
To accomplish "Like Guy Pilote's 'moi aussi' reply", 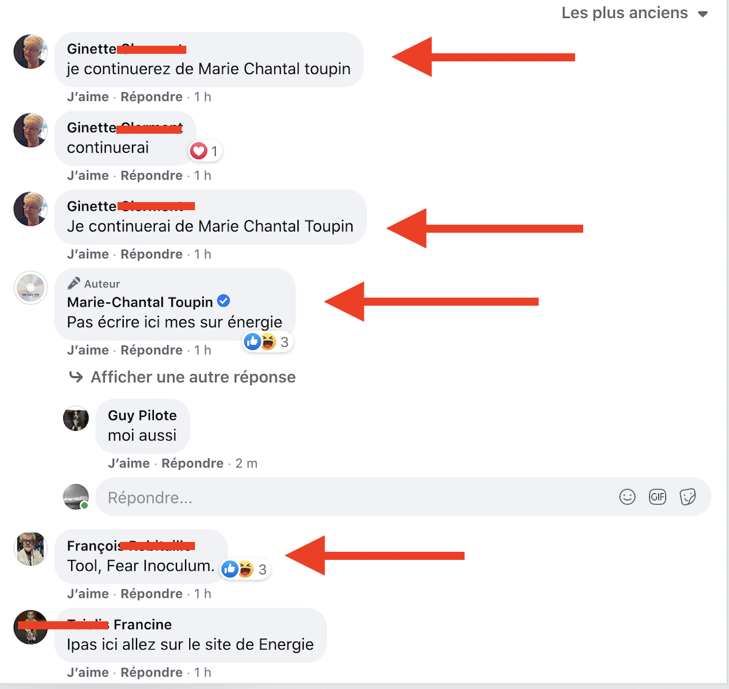I will [x=128, y=463].
